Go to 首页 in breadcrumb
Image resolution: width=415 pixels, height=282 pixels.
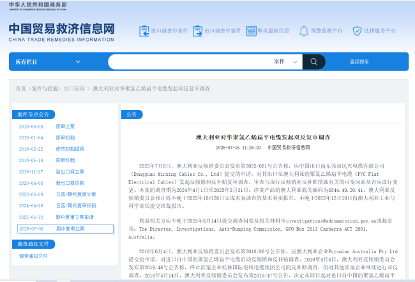click(21, 88)
